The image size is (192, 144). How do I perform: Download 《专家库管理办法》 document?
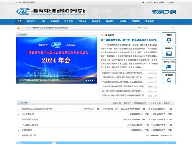coord(138,114)
